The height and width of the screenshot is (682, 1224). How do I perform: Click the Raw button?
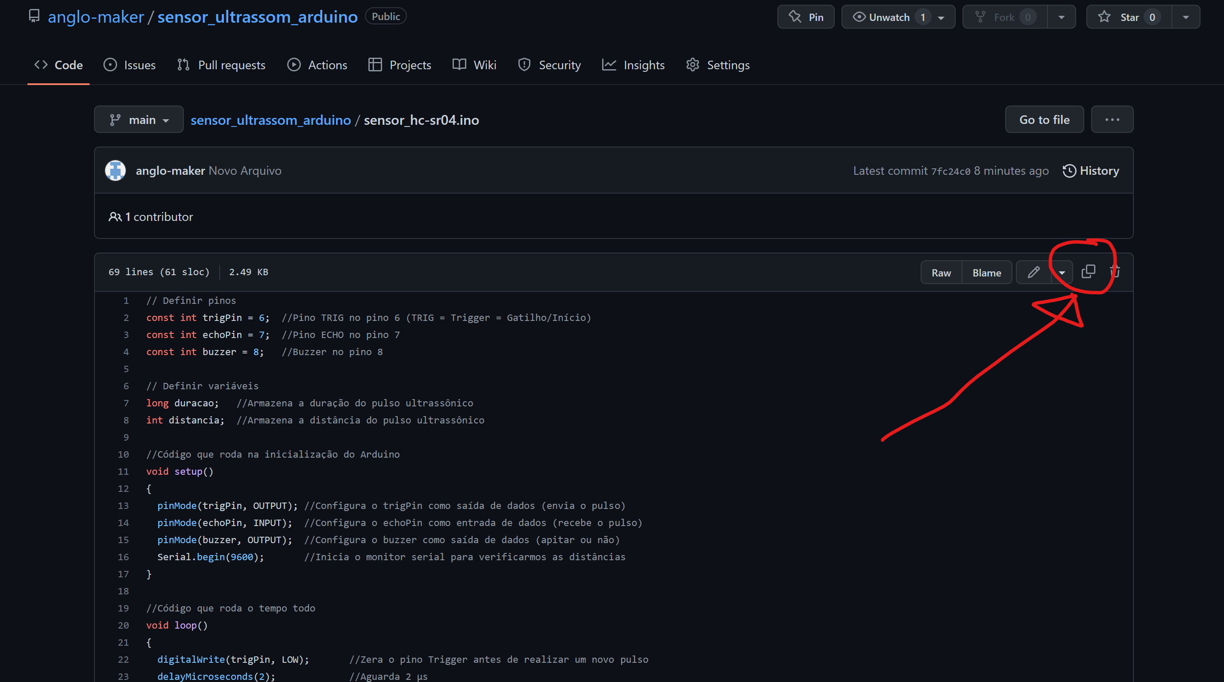[941, 273]
